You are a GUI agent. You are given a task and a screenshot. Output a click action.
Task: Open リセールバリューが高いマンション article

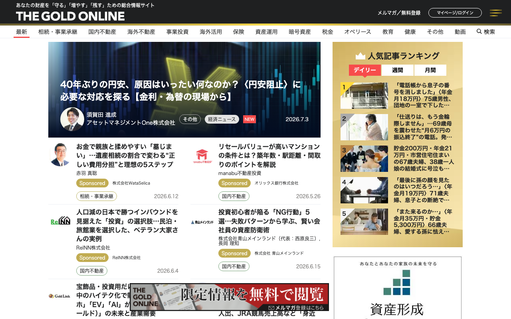tap(269, 156)
